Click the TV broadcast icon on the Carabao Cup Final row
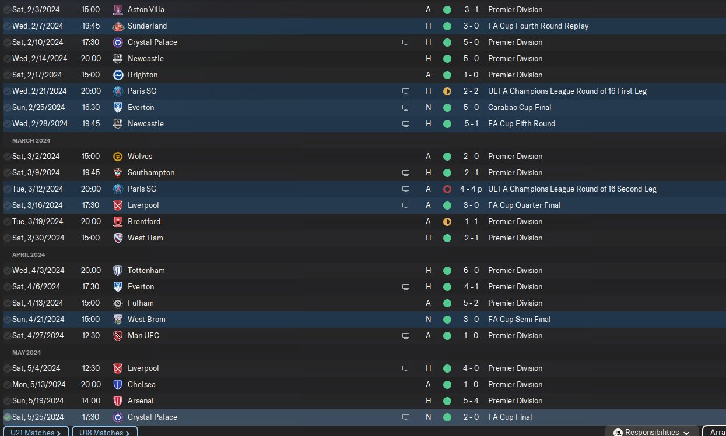This screenshot has height=436, width=726. click(406, 108)
